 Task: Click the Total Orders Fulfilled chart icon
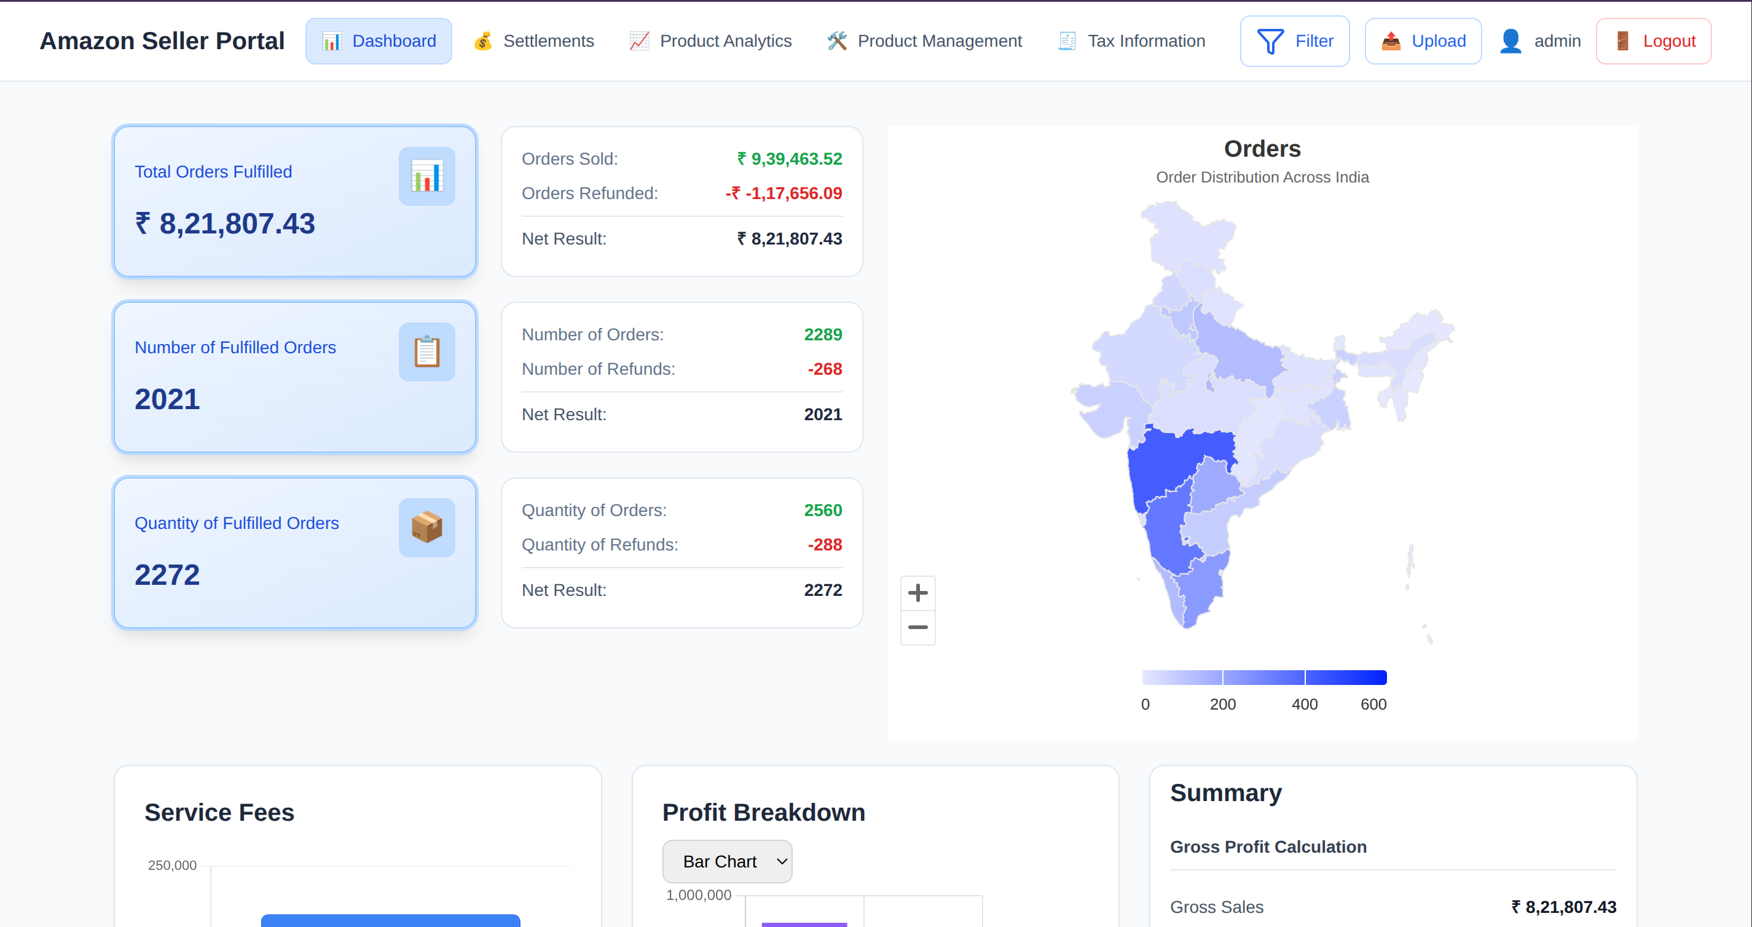[426, 176]
